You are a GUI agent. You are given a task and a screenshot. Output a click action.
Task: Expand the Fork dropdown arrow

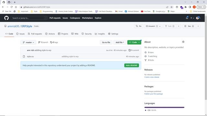tap(179, 26)
